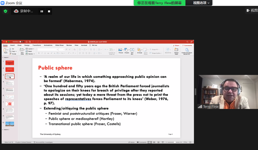Screen dimensions: 258x150
Task: Open the Zoom view options dropdown
Action: 201,3
